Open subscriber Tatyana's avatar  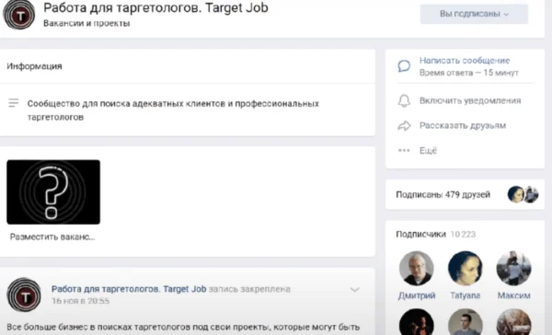[x=465, y=268]
